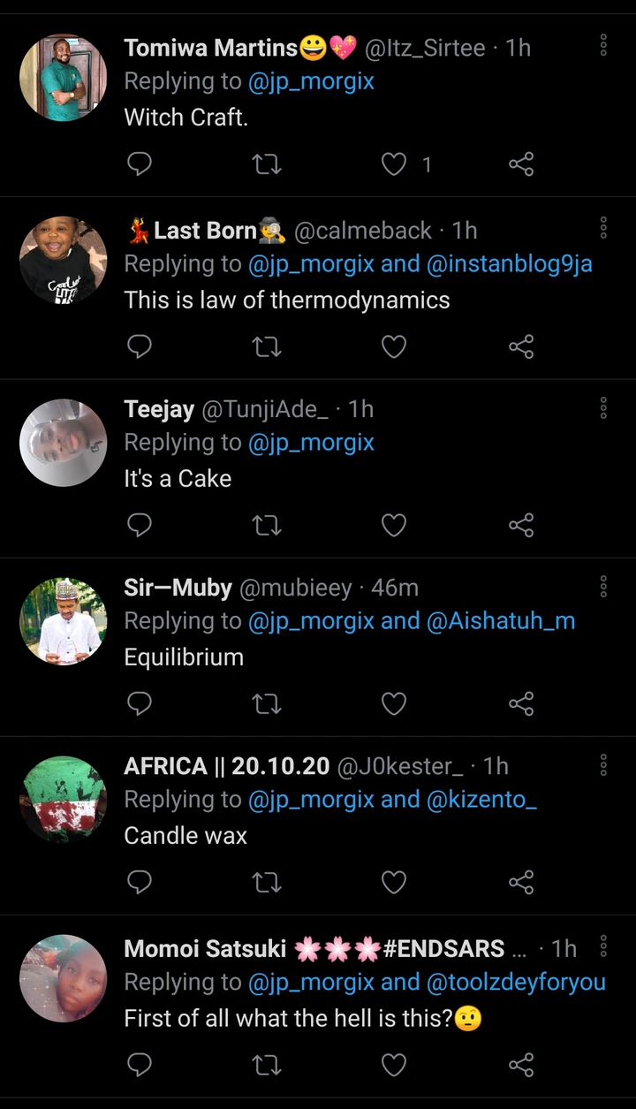
Task: Share Momoi Satsuki's tweet
Action: point(521,1065)
